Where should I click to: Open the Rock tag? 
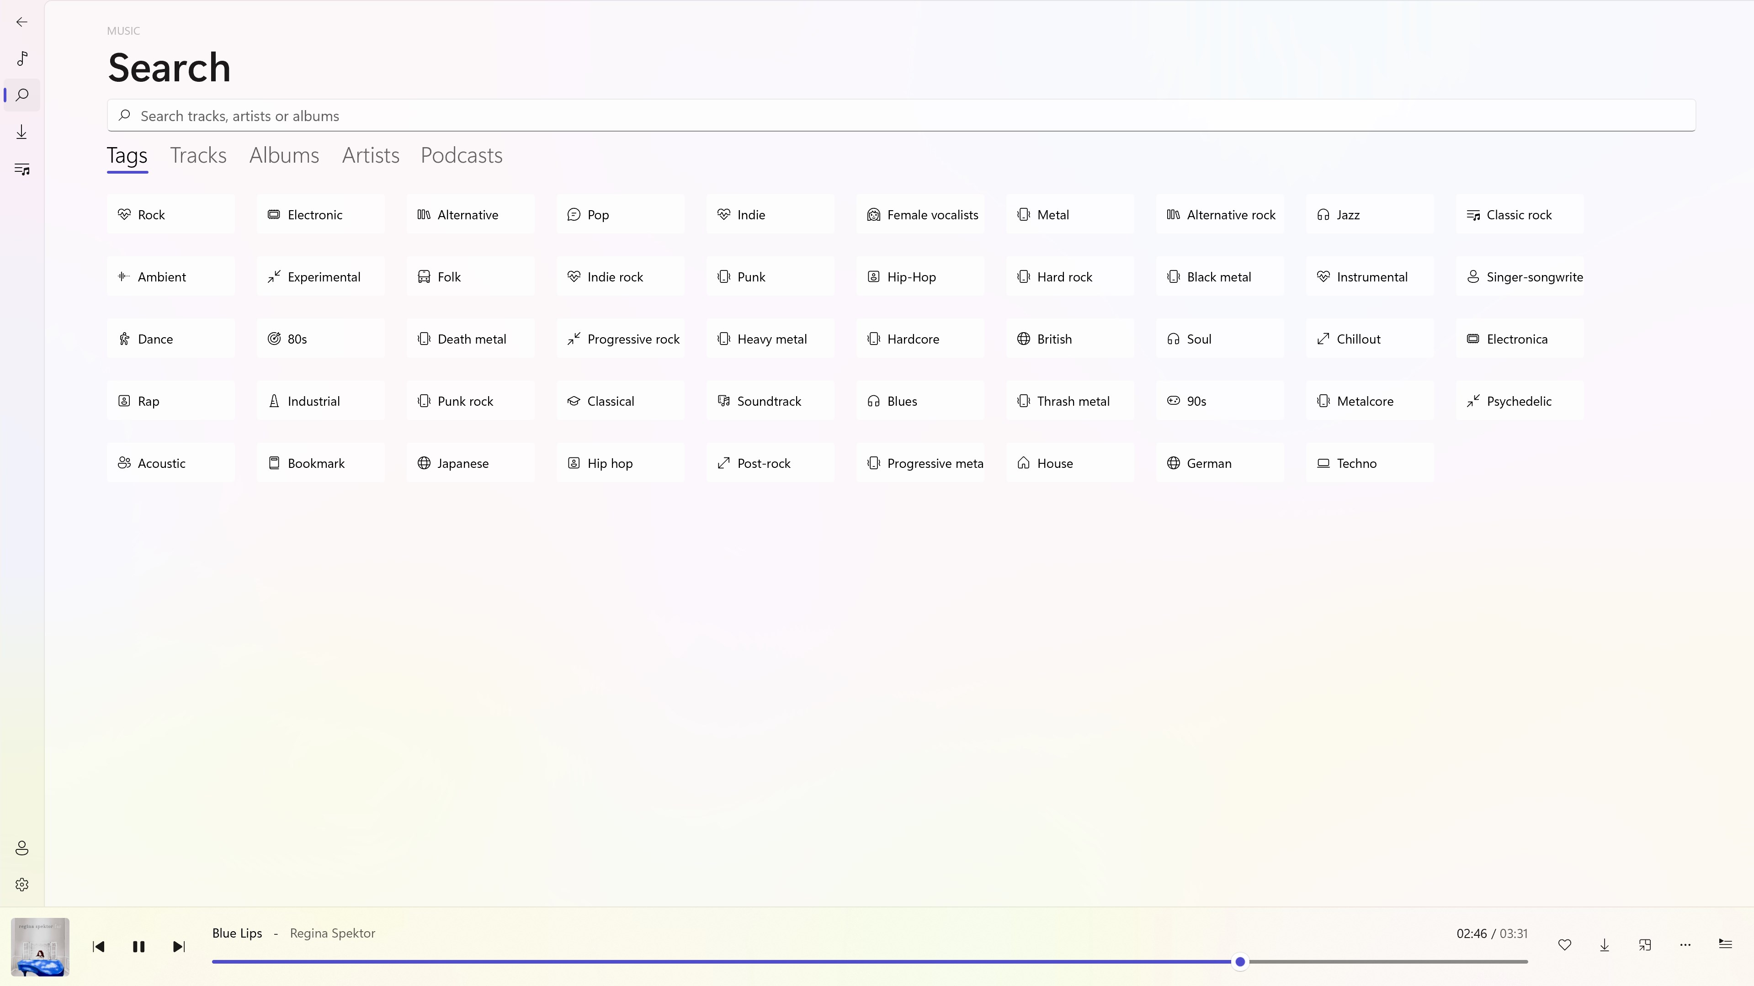[x=171, y=214]
